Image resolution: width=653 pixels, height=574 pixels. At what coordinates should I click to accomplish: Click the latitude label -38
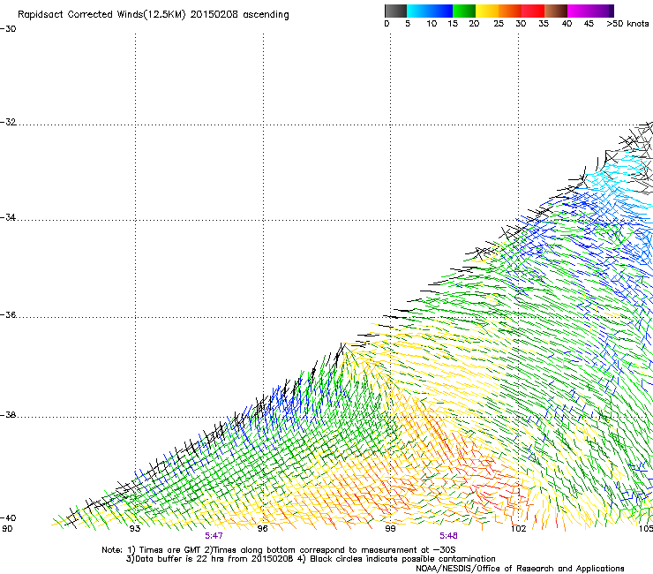8,415
